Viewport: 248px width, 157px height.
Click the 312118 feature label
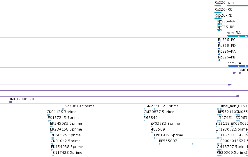(223, 124)
